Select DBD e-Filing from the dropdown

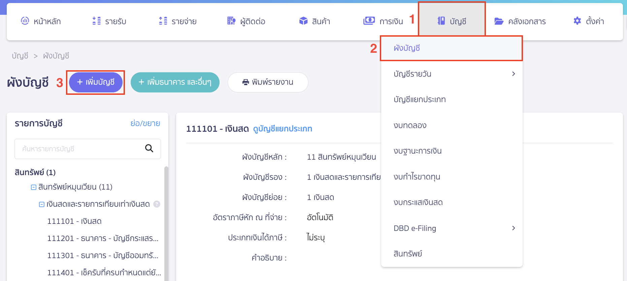pyautogui.click(x=452, y=228)
